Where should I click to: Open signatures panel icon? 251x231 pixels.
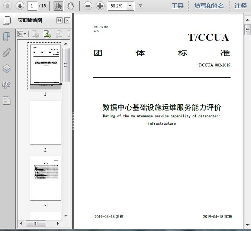click(7, 85)
